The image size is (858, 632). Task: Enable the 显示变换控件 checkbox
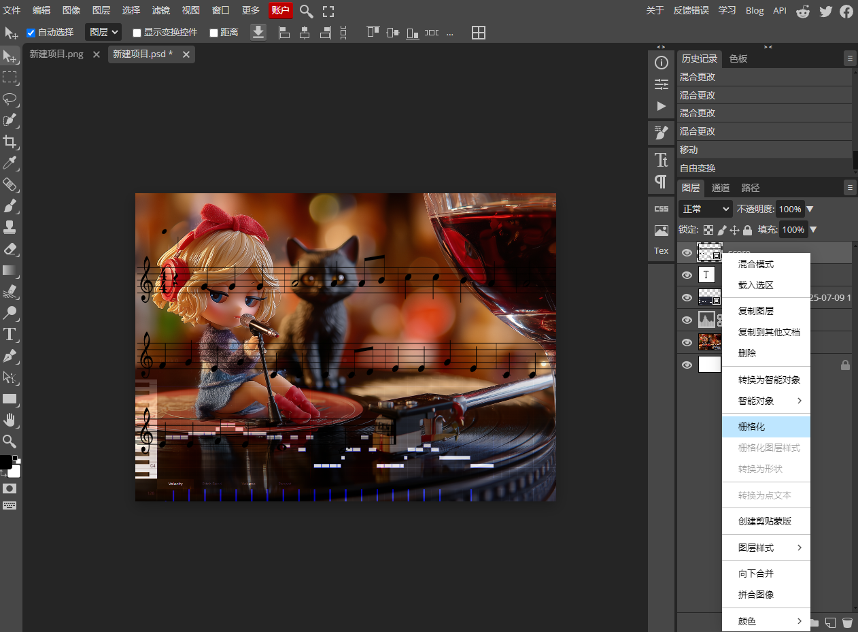coord(137,33)
